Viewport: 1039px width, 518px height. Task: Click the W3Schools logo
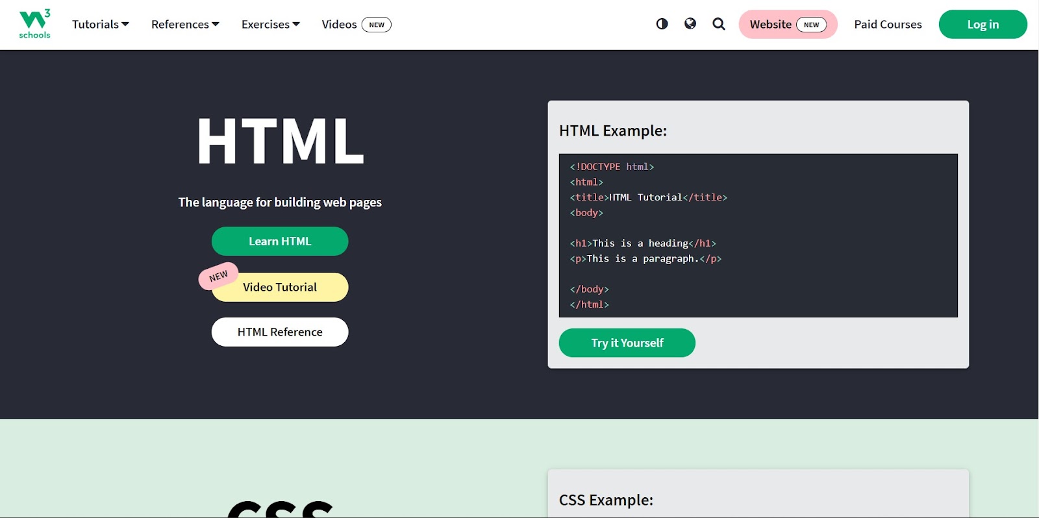(x=34, y=24)
